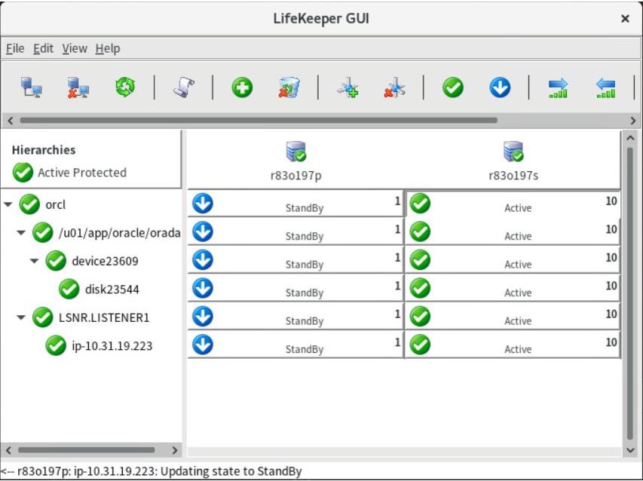Open the File menu

(15, 48)
